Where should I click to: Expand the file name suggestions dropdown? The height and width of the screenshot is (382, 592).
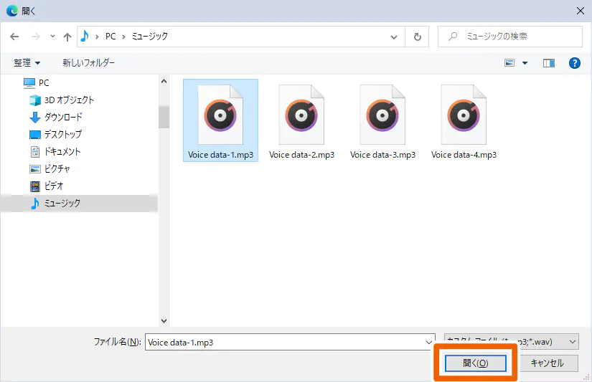429,342
